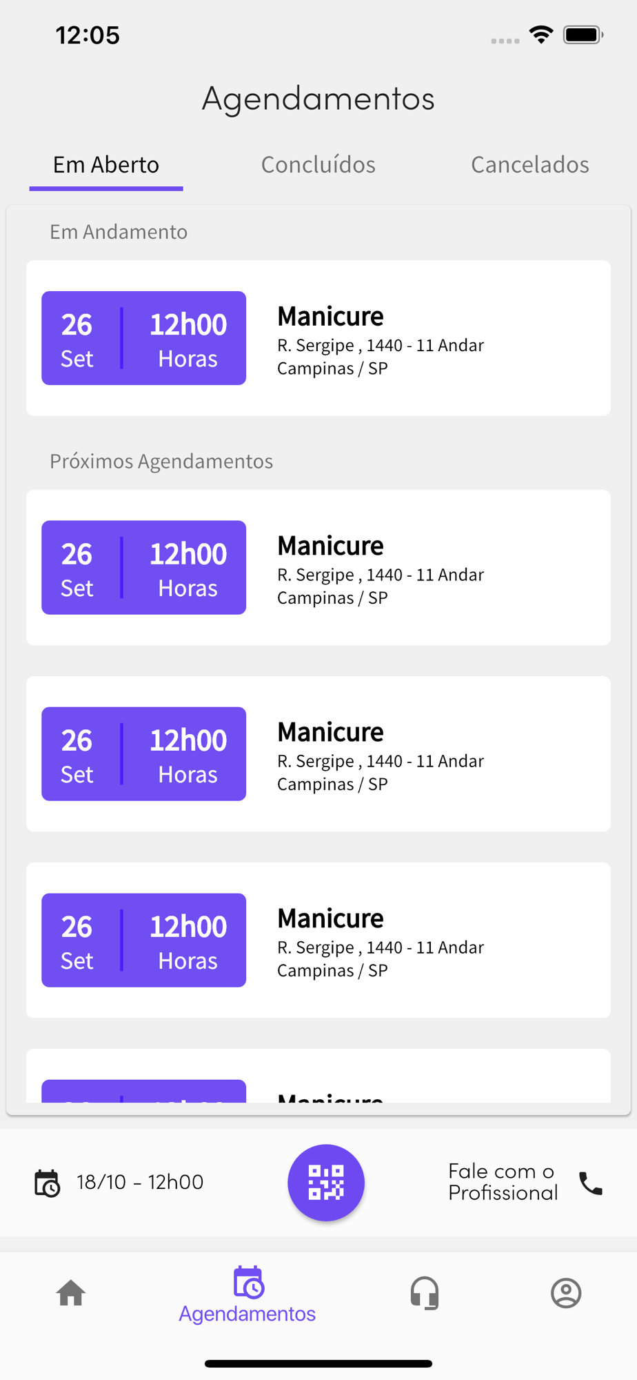The height and width of the screenshot is (1380, 637).
Task: Select the Agendamentos calendar icon in navigation
Action: [248, 1282]
